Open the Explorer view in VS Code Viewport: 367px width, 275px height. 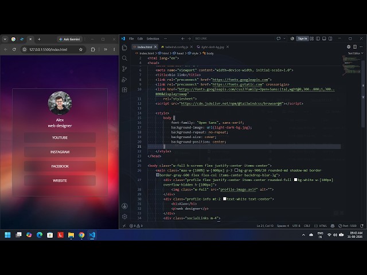(x=124, y=48)
